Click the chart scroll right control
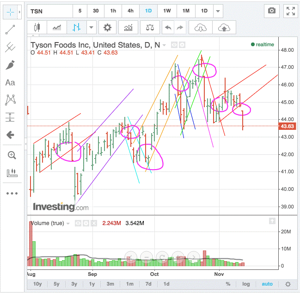Image resolution: width=300 pixels, height=293 pixels. (x=194, y=257)
